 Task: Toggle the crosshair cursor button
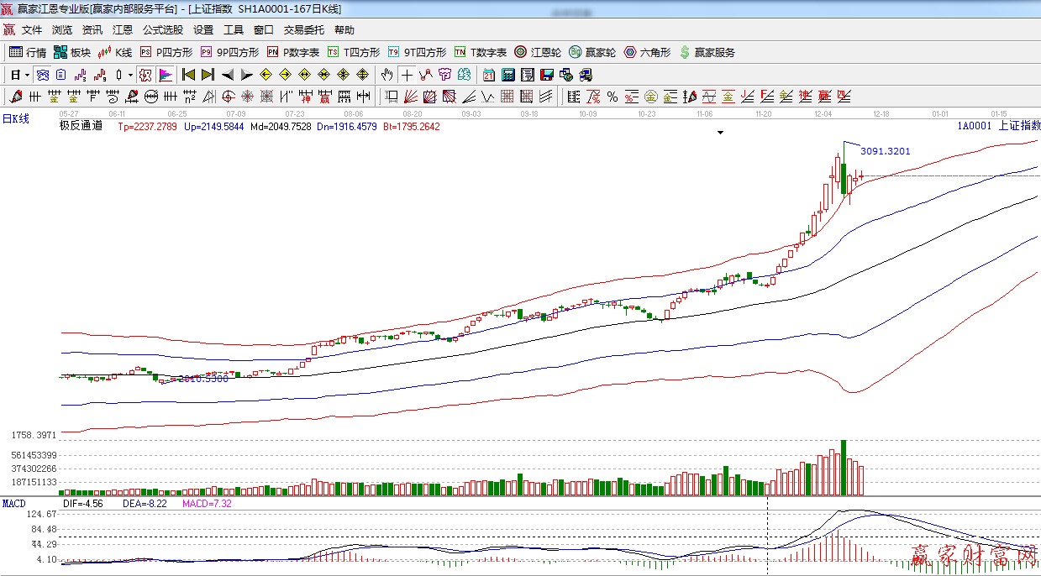[407, 75]
